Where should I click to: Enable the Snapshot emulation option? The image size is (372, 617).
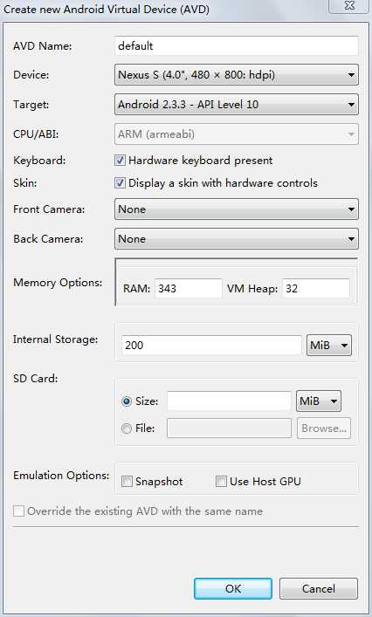click(127, 481)
